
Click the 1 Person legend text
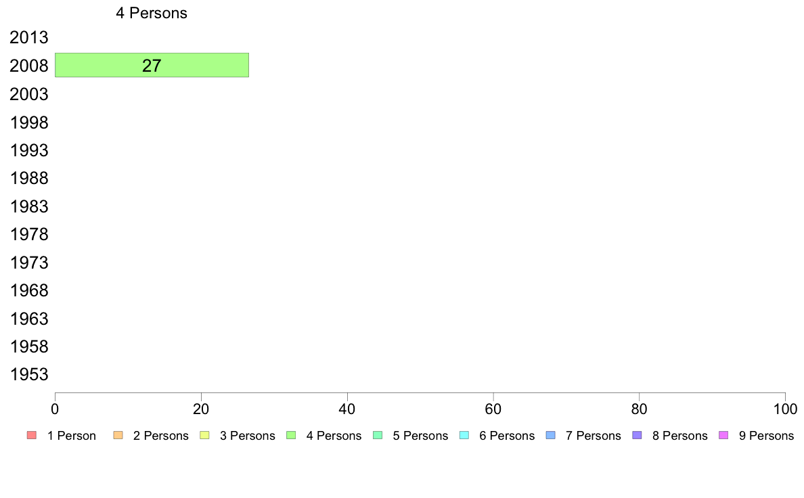click(x=72, y=436)
